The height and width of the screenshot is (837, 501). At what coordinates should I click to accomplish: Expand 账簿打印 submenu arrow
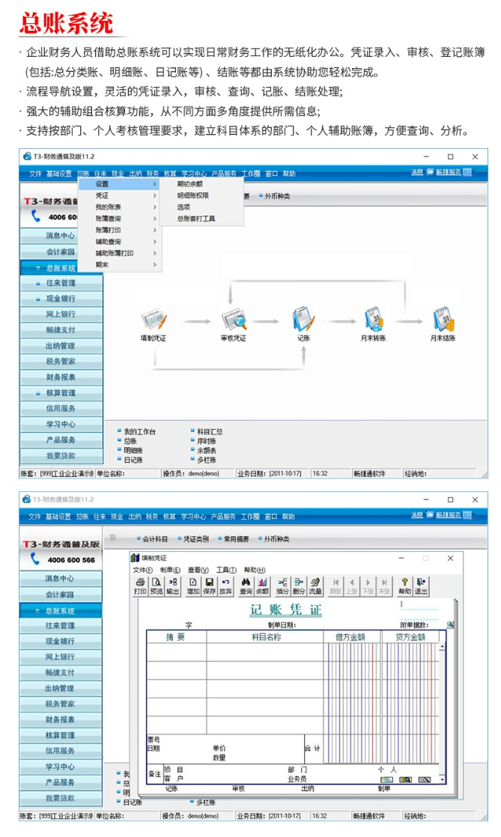pos(155,230)
